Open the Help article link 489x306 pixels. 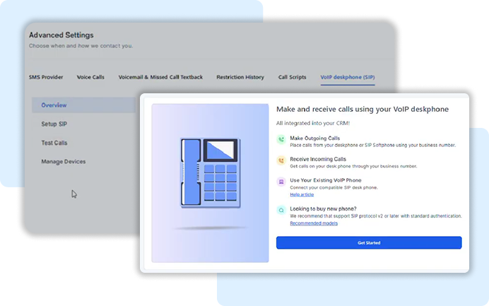pos(302,194)
